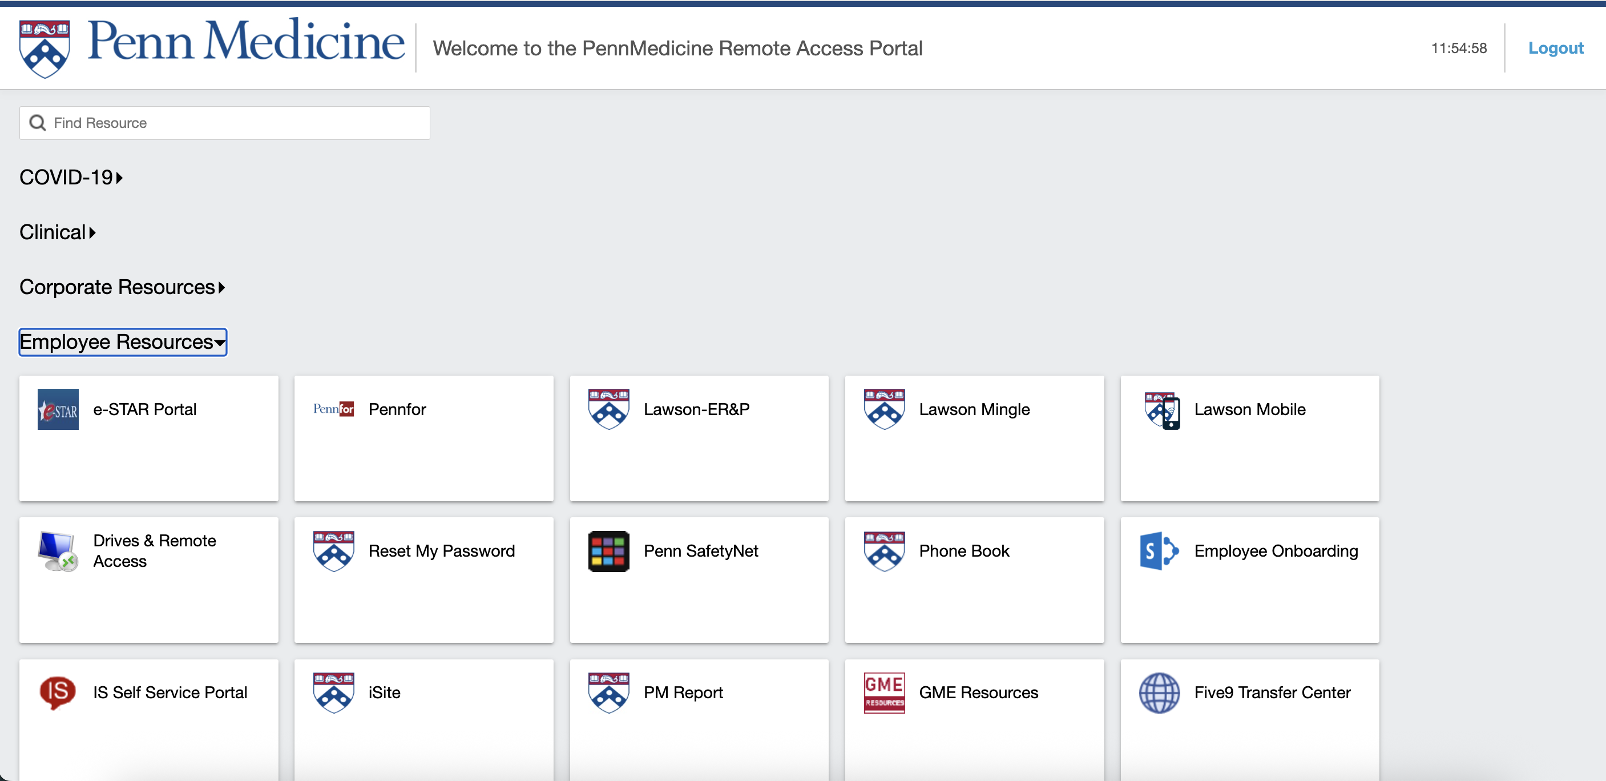Image resolution: width=1606 pixels, height=781 pixels.
Task: Click the Lawson Mingle shield icon
Action: pos(884,409)
